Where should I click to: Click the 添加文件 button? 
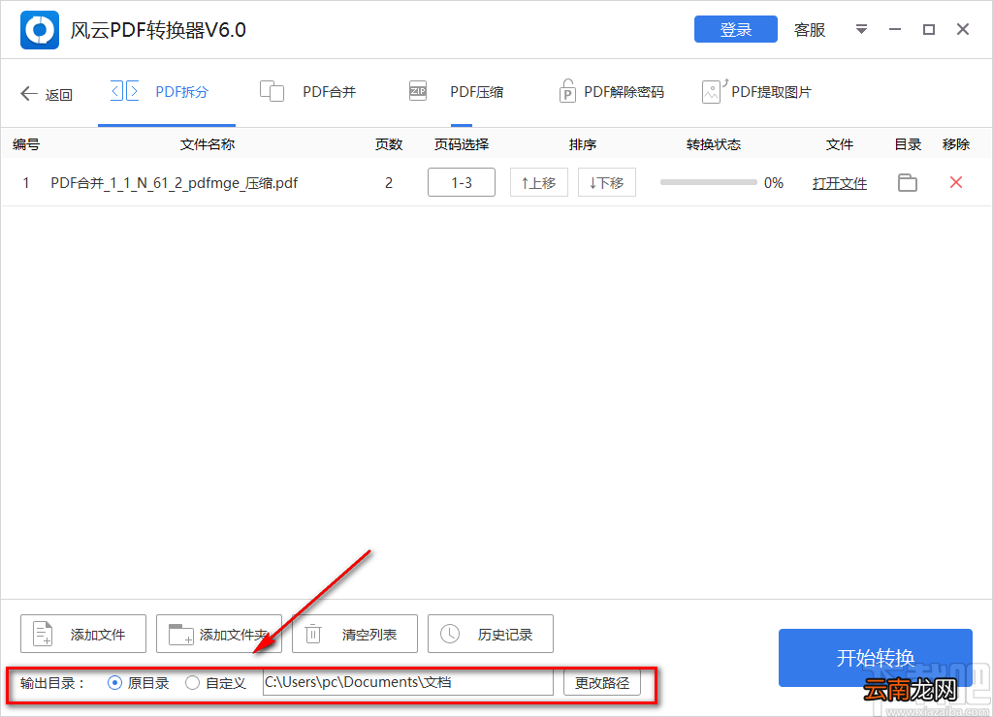pos(83,634)
